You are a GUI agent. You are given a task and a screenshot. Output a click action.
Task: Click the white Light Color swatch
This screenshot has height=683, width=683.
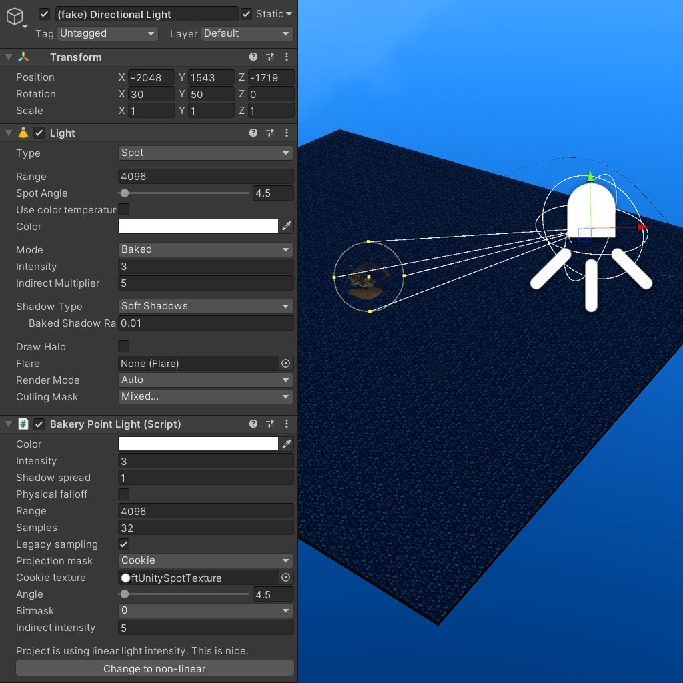pos(198,226)
